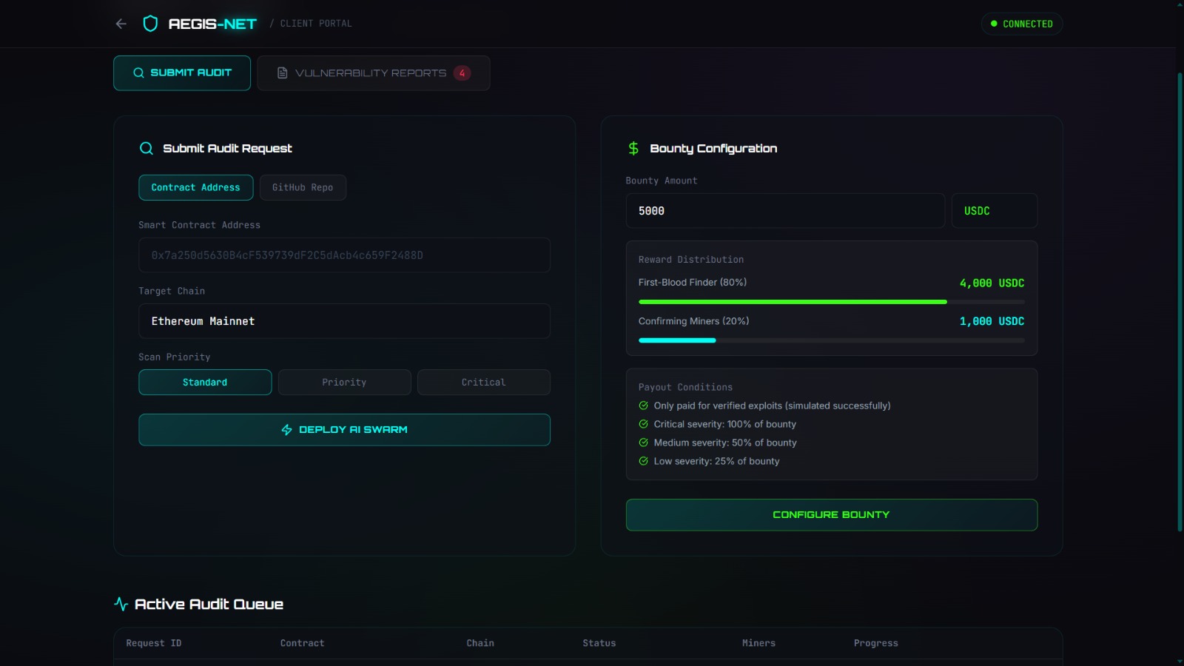Click the back arrow icon

(x=121, y=24)
